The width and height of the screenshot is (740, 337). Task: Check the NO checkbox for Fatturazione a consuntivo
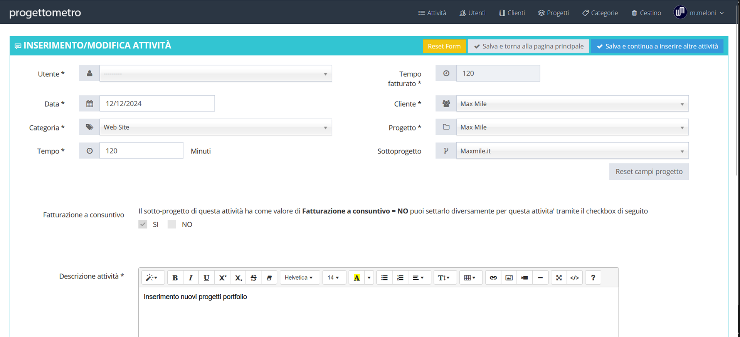point(172,224)
